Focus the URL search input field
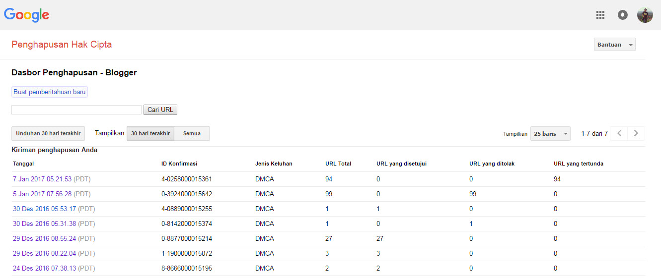The height and width of the screenshot is (278, 661). click(76, 110)
